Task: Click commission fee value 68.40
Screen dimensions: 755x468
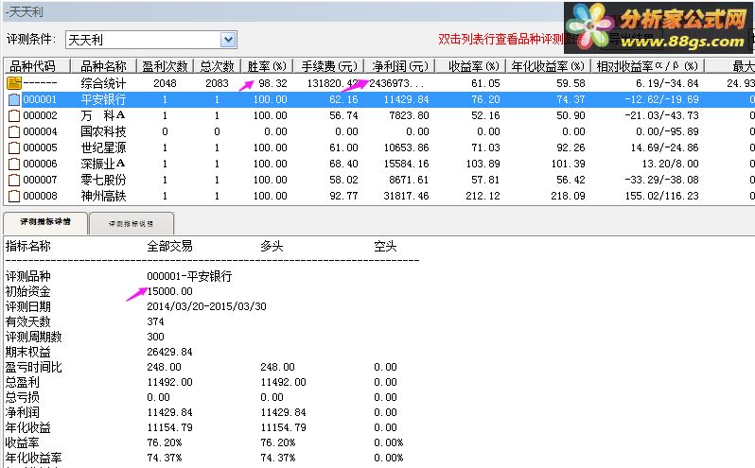Action: (x=343, y=164)
